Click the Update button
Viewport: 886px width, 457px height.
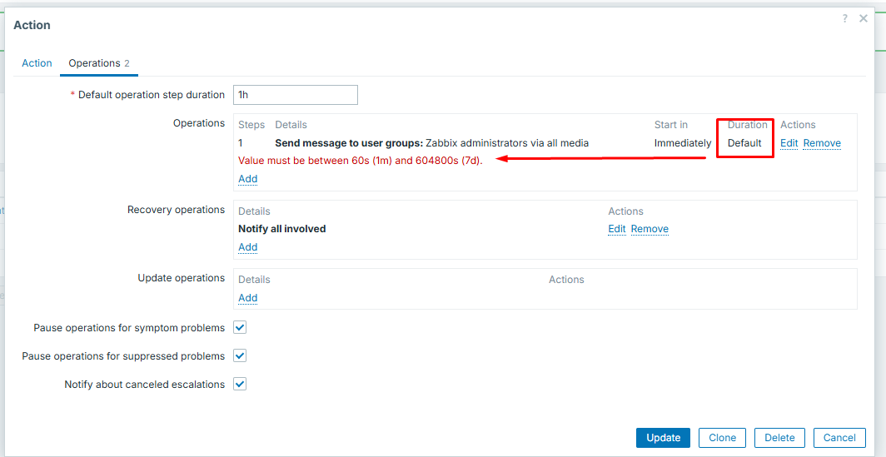point(664,438)
